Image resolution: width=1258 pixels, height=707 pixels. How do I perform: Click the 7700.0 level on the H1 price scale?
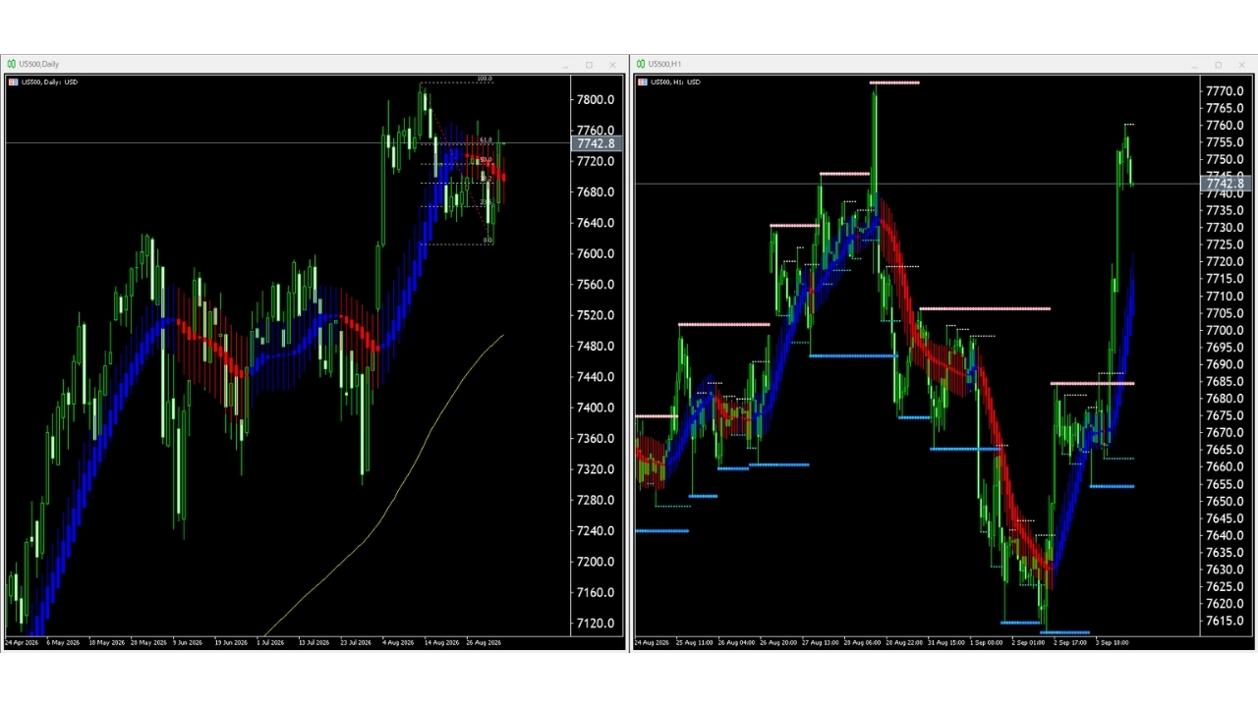pos(1225,330)
